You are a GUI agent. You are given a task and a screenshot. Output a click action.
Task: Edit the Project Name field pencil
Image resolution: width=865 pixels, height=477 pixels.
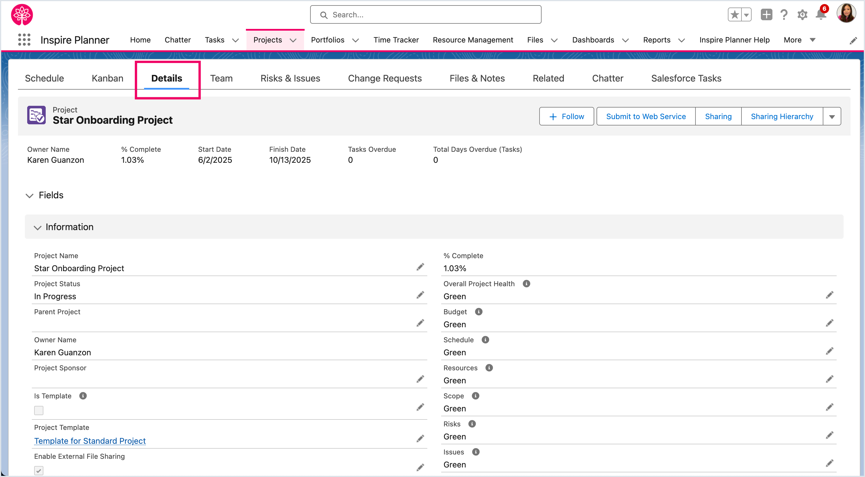(420, 267)
